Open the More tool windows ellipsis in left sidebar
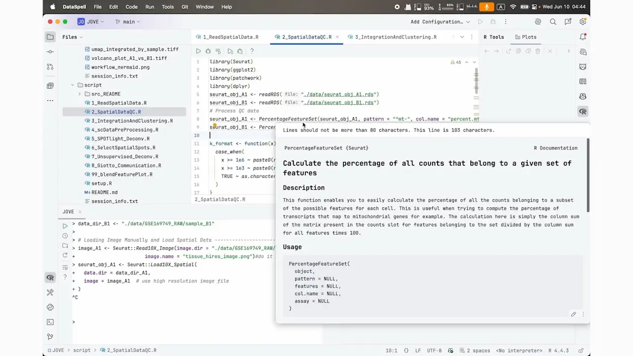The image size is (633, 356). click(x=50, y=100)
